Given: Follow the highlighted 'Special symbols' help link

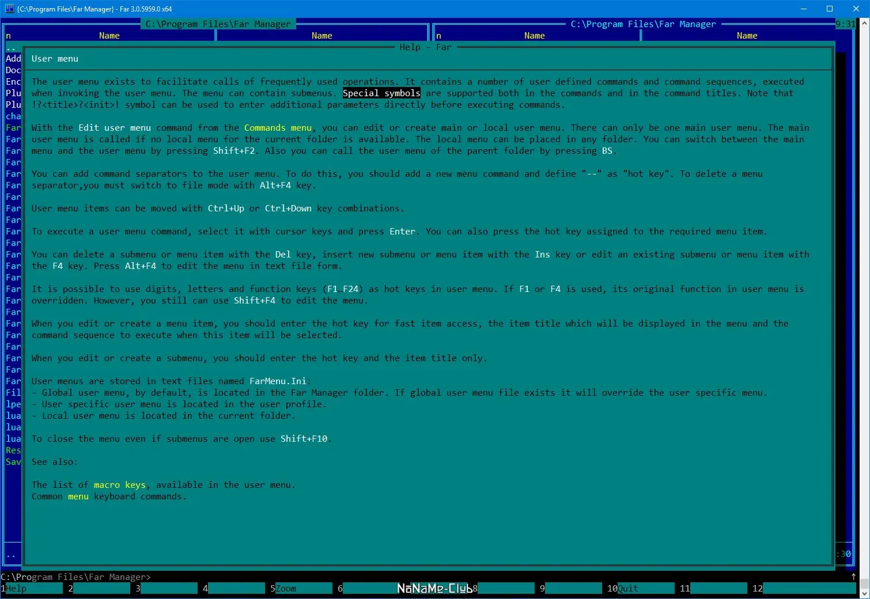Looking at the screenshot, I should [x=381, y=93].
